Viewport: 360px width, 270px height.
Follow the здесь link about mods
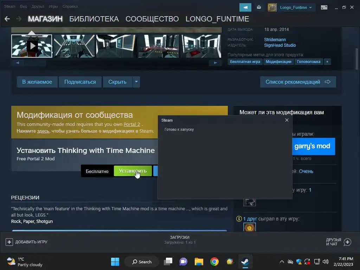click(43, 131)
